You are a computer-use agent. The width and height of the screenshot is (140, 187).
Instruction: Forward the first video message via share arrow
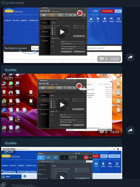[130, 57]
